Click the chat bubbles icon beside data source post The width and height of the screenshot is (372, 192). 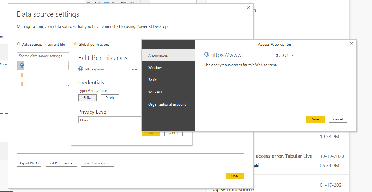pos(215,190)
